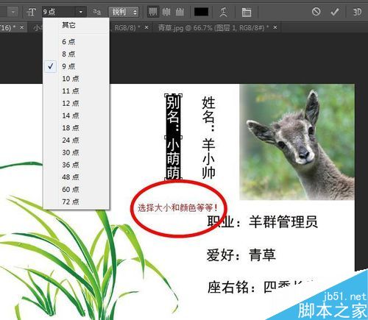Select top-align vertical text icon
Screen dimensions: 368x320
pos(153,12)
